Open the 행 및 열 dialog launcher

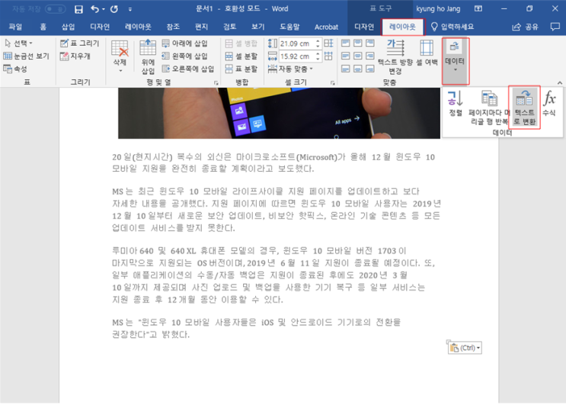pyautogui.click(x=216, y=83)
